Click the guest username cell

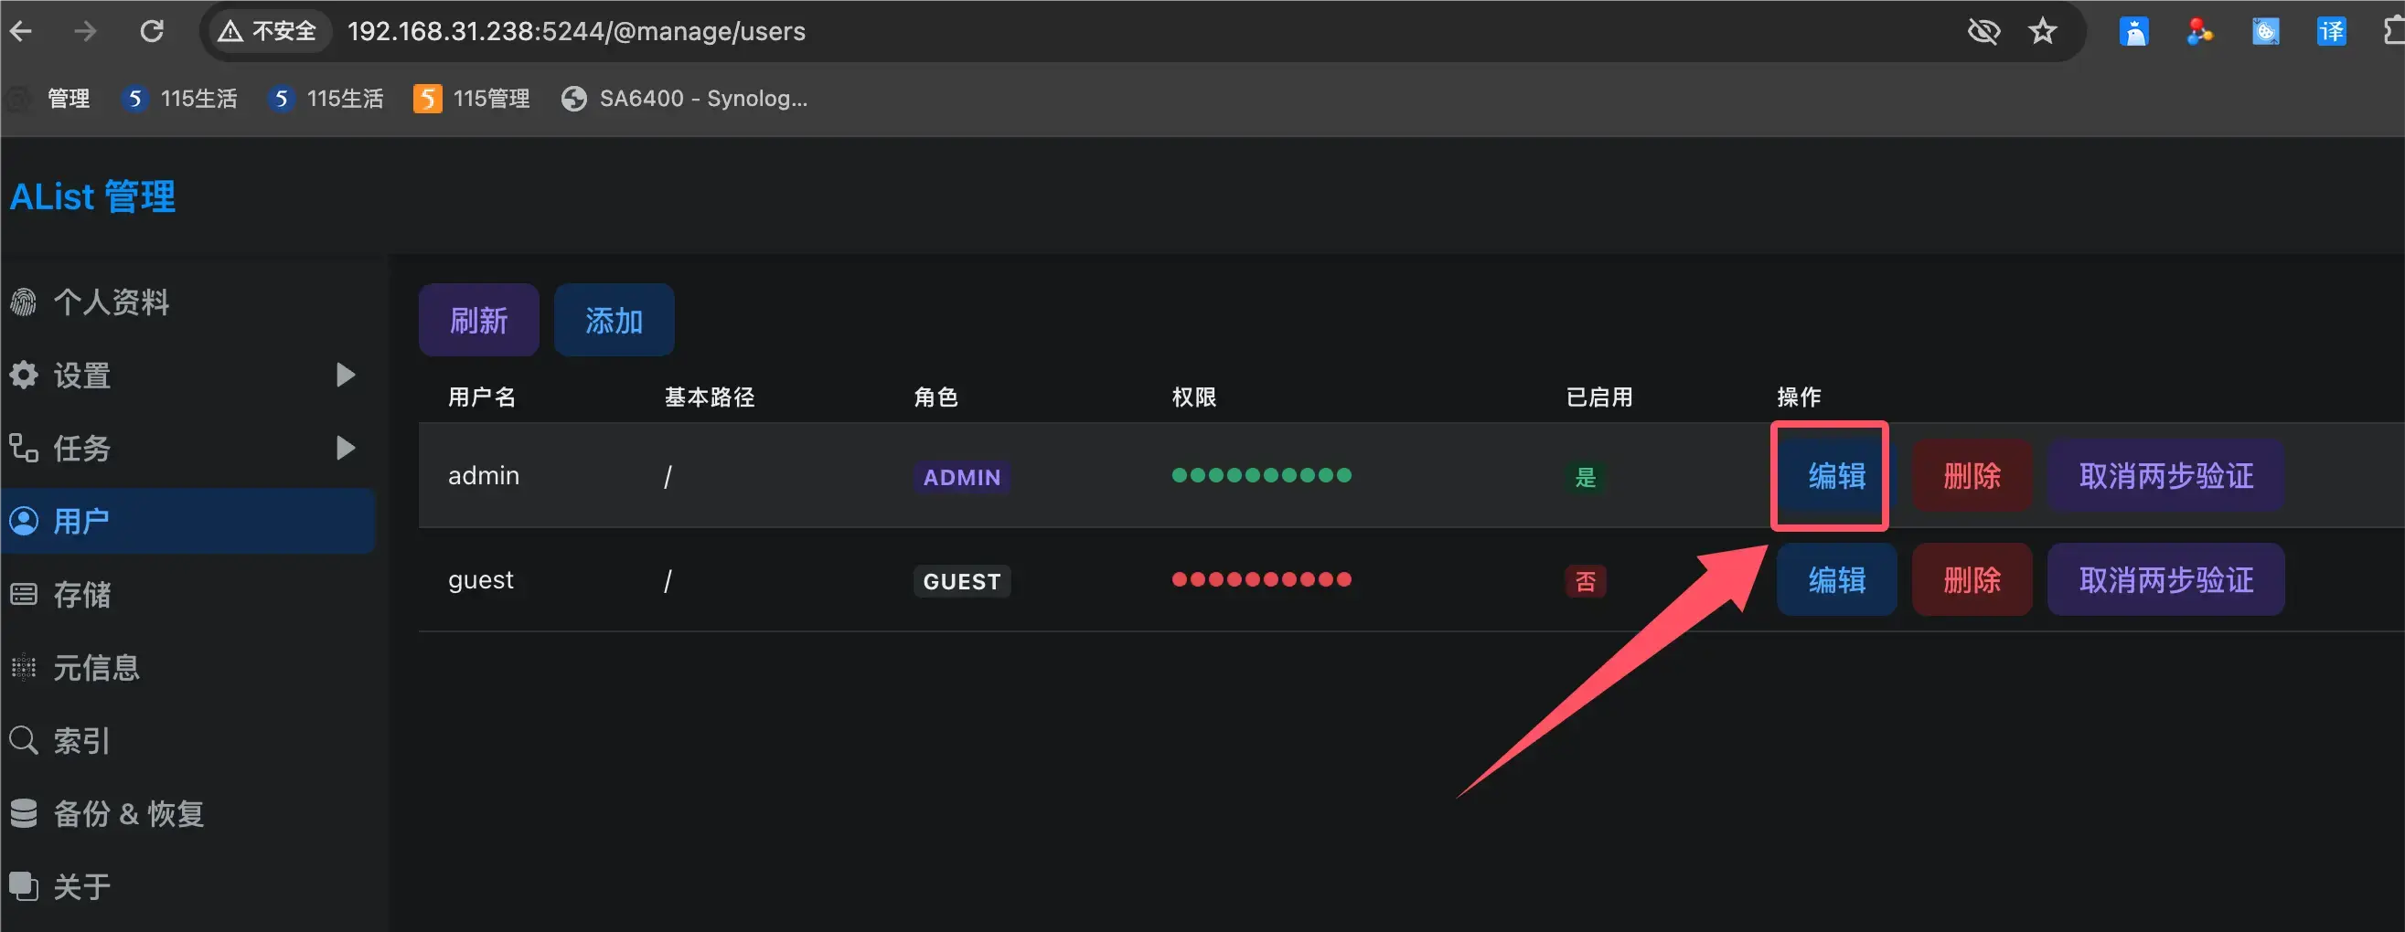click(481, 580)
